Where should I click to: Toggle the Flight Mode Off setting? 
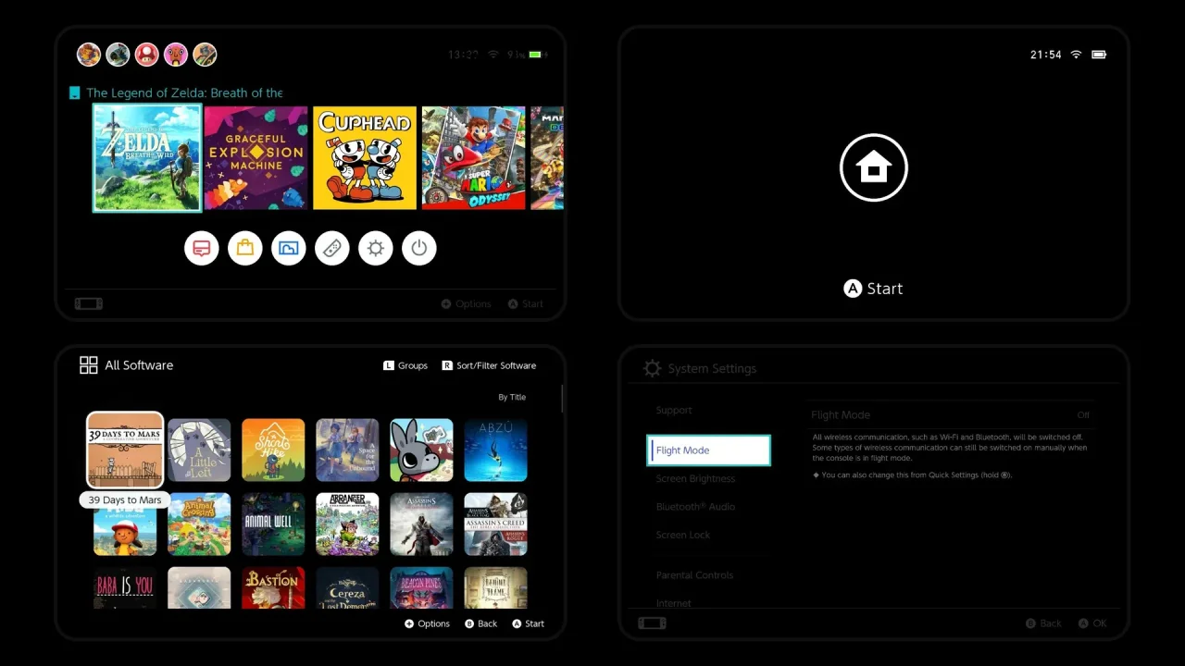tap(951, 415)
